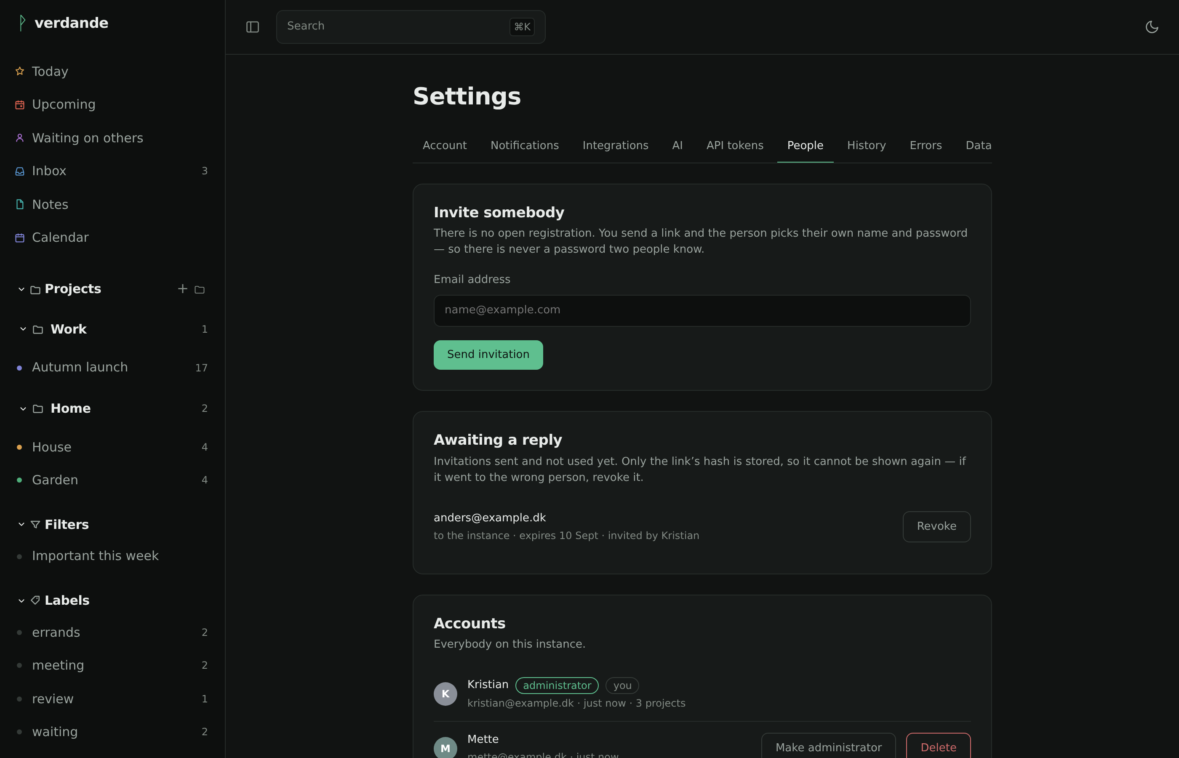Open the AI settings tab
This screenshot has width=1179, height=758.
point(677,145)
